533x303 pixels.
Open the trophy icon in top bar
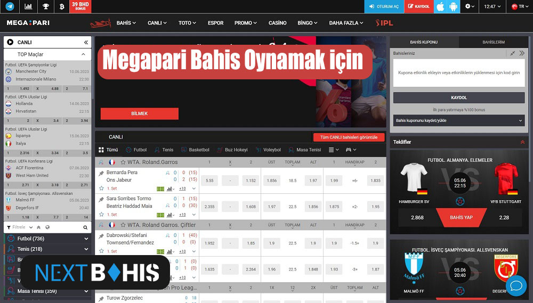[x=45, y=6]
